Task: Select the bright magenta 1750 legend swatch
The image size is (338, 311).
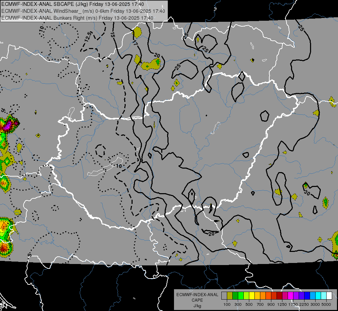Action: [291, 295]
